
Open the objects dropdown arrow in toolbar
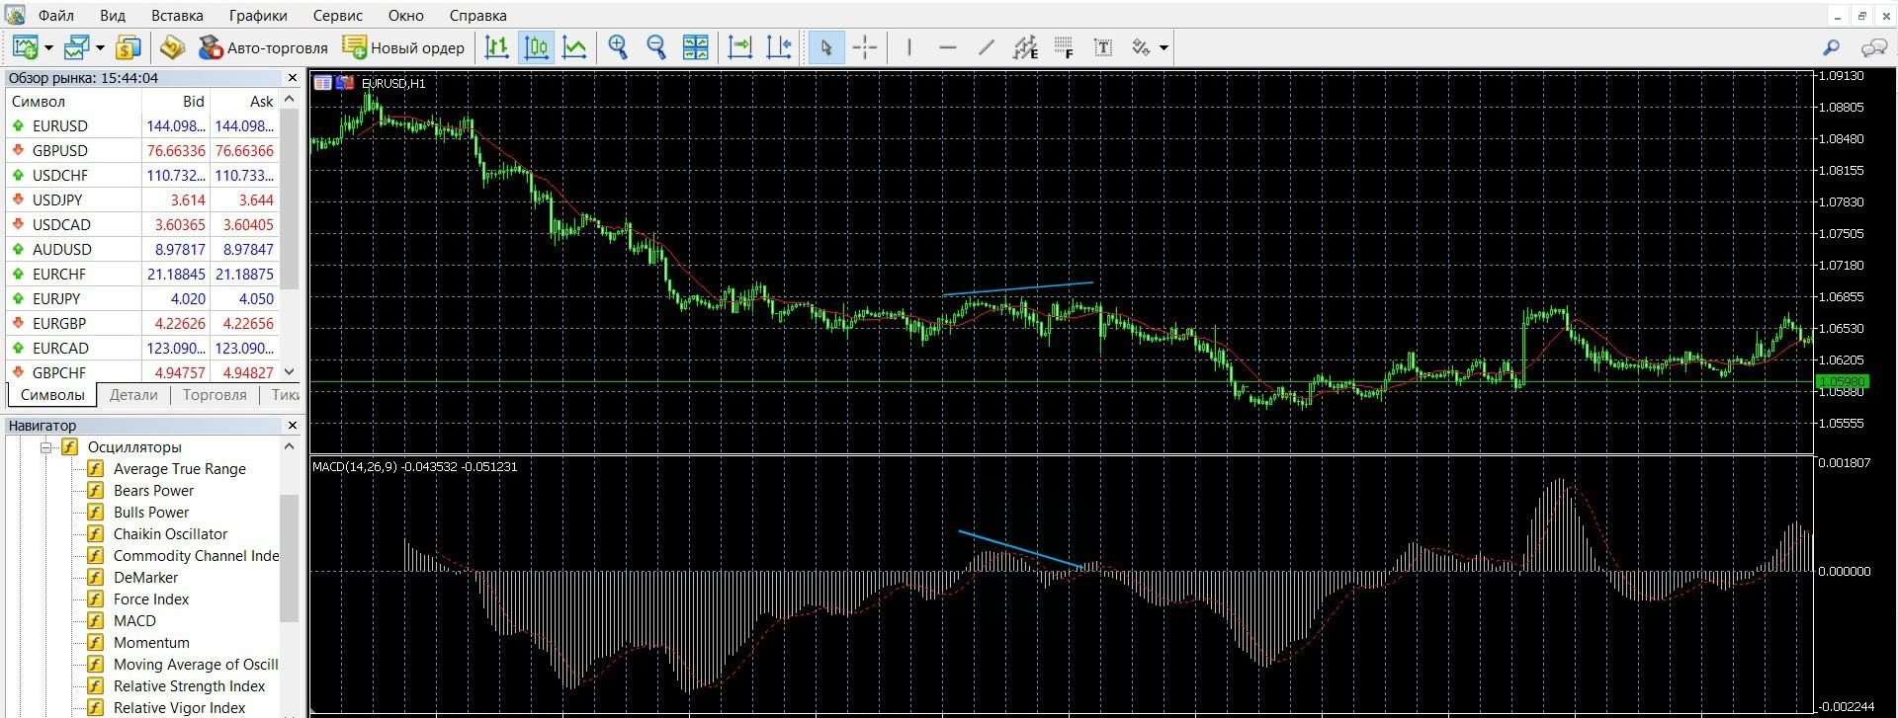coord(1164,47)
